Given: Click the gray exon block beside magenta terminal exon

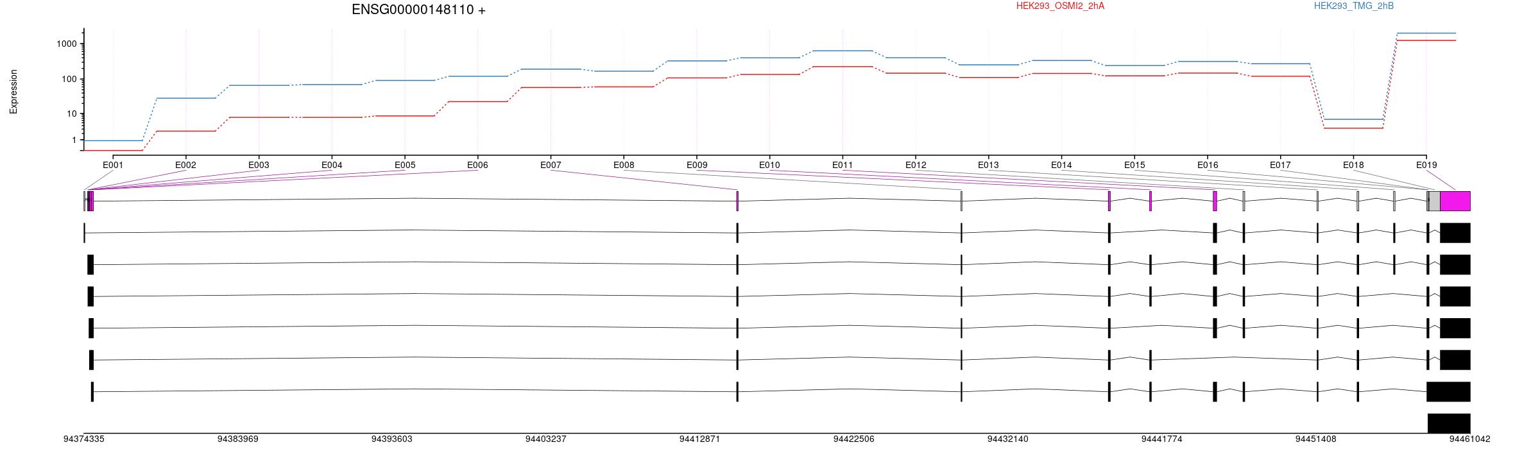Looking at the screenshot, I should coord(1435,201).
